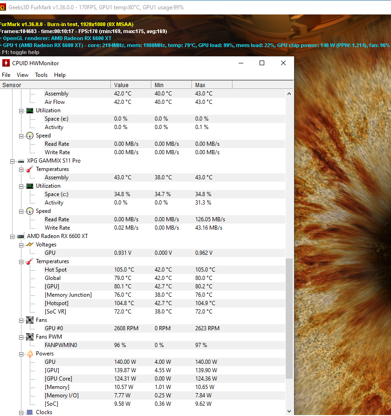391x416 pixels.
Task: Click the 140.00 W GPU power value
Action: tap(125, 362)
